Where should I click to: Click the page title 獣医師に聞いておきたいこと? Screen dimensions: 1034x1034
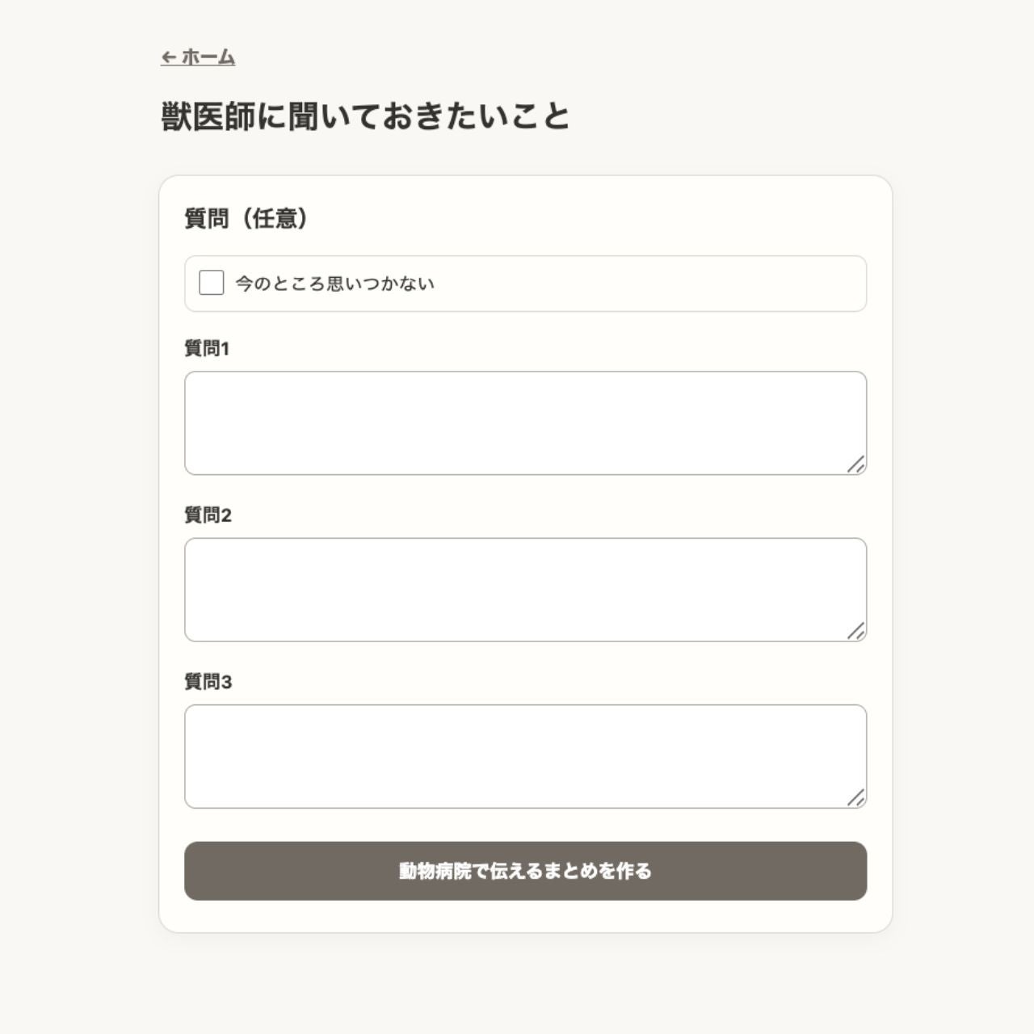coord(366,116)
